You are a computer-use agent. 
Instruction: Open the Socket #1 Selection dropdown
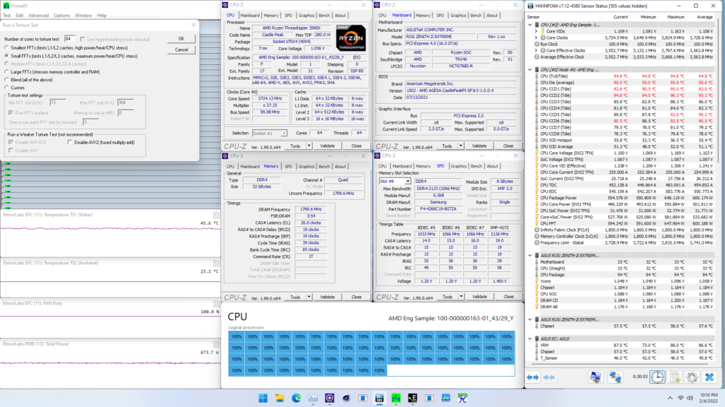(270, 133)
